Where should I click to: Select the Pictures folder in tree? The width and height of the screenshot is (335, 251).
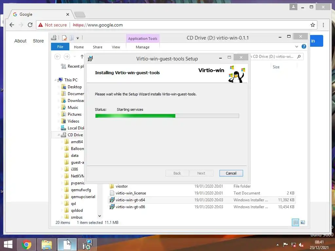pyautogui.click(x=75, y=114)
